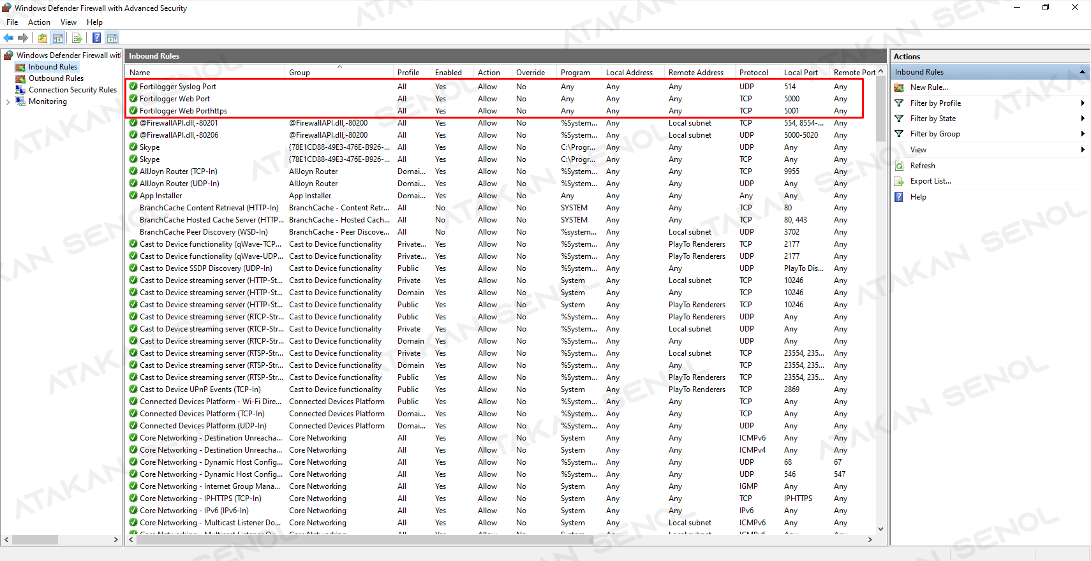This screenshot has height=561, width=1091.
Task: Click the Filter by Profile funnel icon
Action: 899,103
